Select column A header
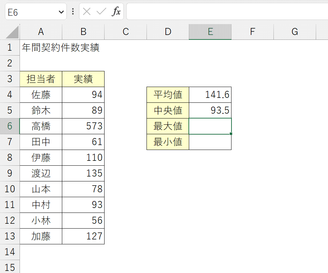328x273 pixels. [x=41, y=32]
